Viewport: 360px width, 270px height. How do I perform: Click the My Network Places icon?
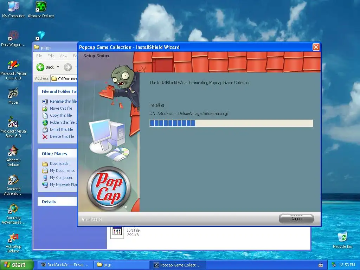[45, 185]
